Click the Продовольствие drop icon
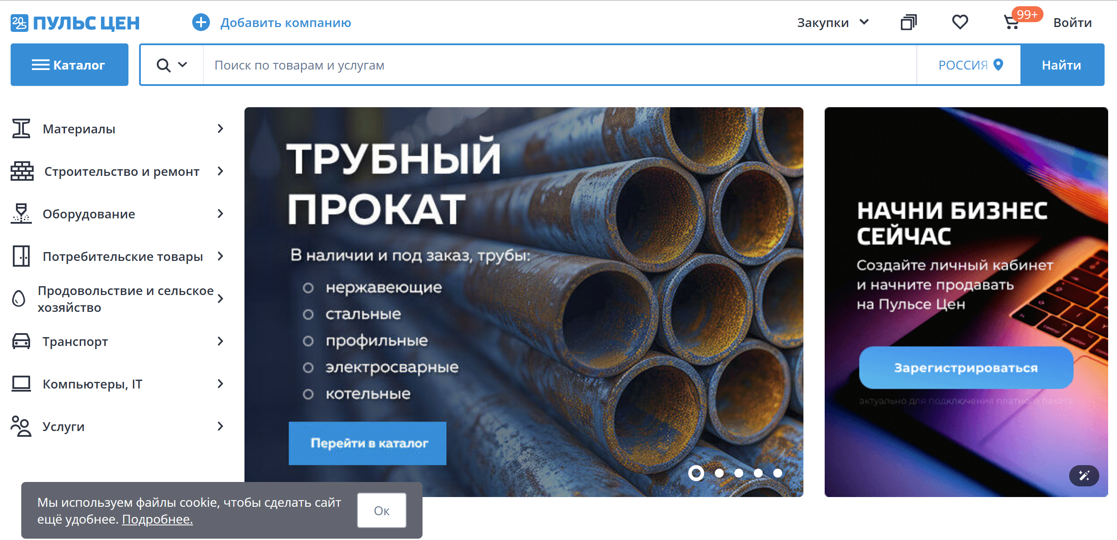 (19, 299)
